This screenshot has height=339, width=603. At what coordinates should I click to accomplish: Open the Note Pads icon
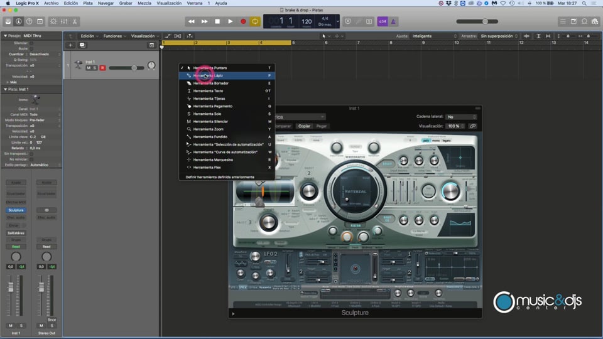(x=573, y=21)
